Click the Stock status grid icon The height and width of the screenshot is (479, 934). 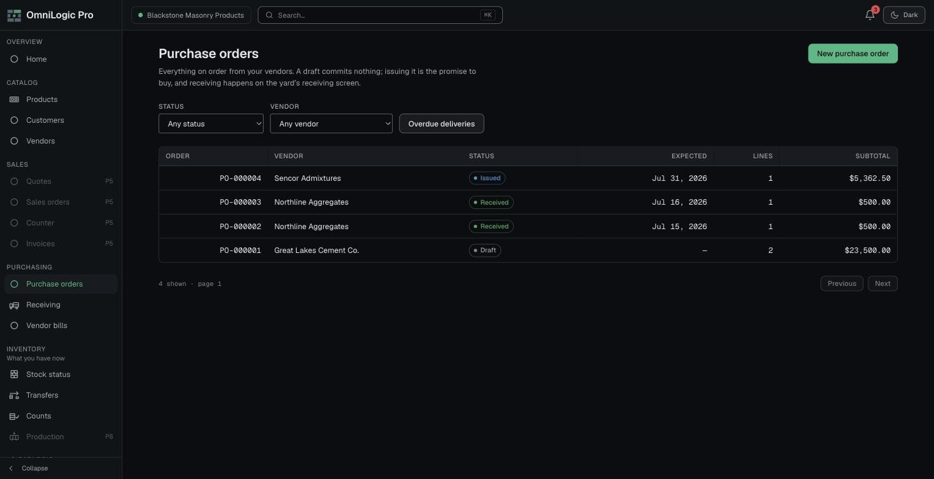(14, 375)
